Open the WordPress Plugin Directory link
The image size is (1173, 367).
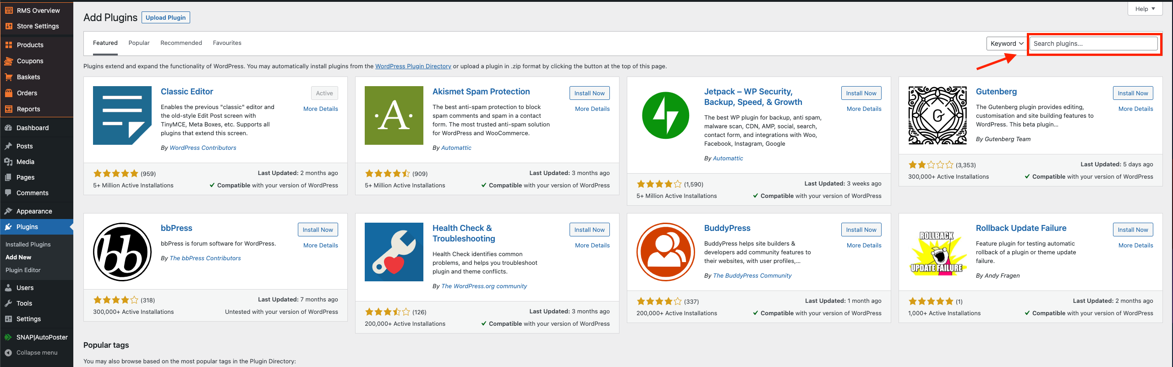pos(413,66)
